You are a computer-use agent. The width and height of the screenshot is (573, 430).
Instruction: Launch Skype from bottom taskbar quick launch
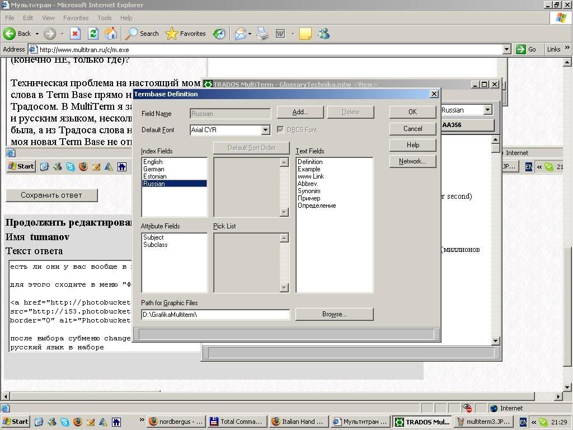point(65,422)
